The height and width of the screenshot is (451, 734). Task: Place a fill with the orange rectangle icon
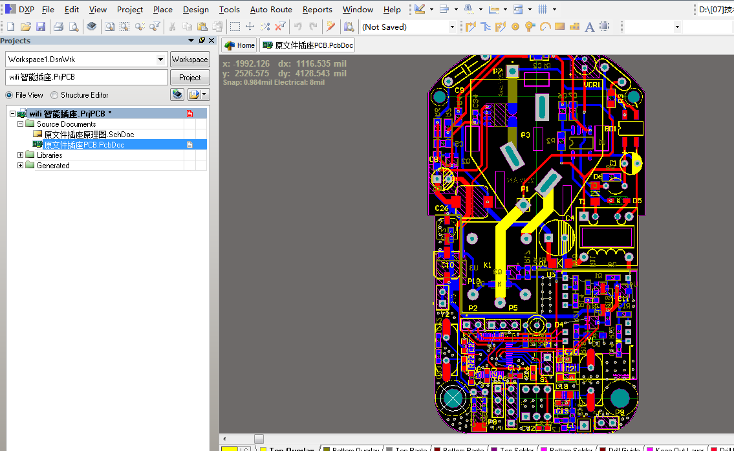[559, 27]
